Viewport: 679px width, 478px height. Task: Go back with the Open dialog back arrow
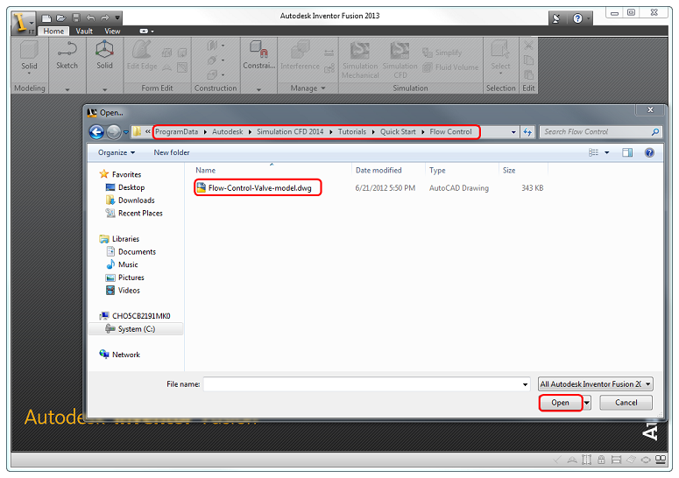(96, 132)
